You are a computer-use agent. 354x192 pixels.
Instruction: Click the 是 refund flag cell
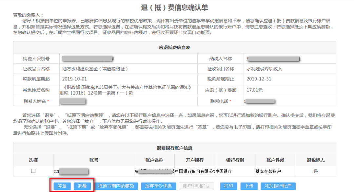316,171
